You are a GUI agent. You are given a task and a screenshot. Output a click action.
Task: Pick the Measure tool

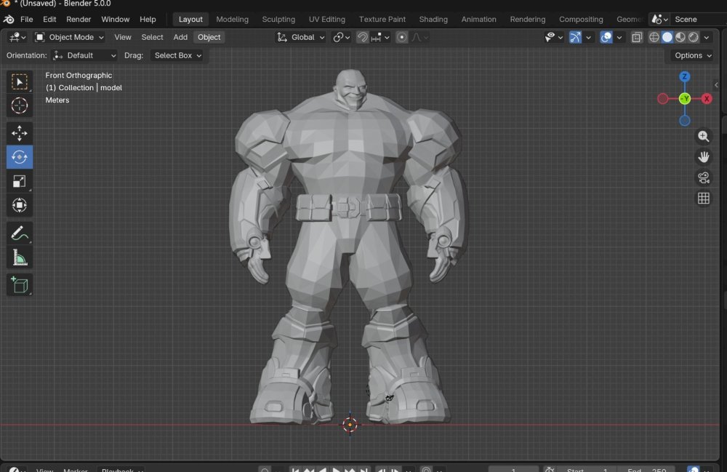tap(19, 256)
